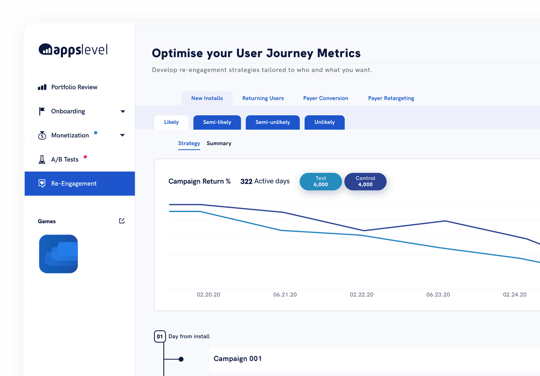Click the Re-Engagement heart message icon
Screen dimensions: 540x376
pyautogui.click(x=42, y=183)
